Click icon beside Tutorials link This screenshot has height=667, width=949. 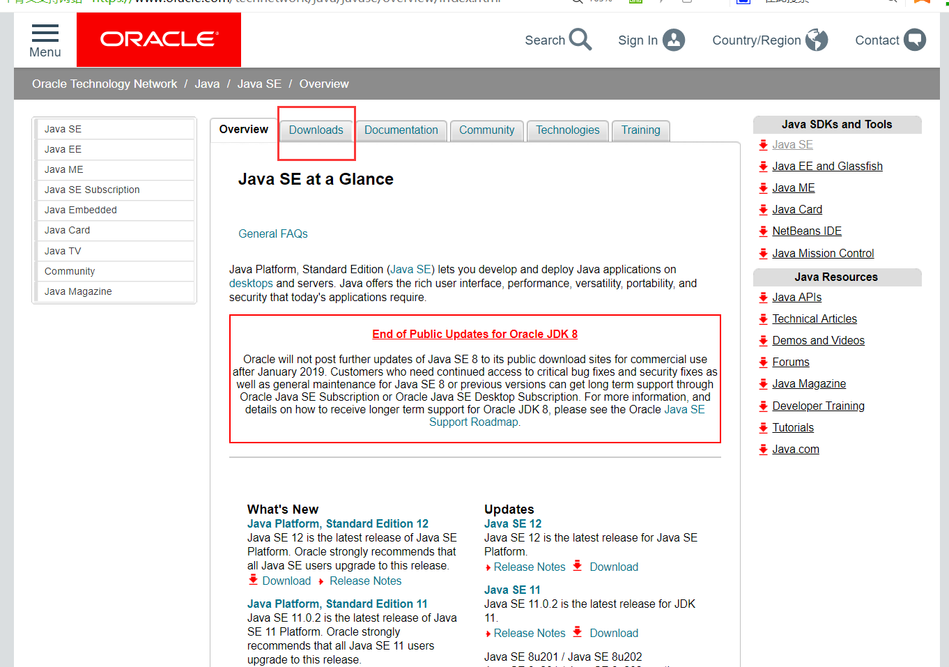(x=763, y=428)
